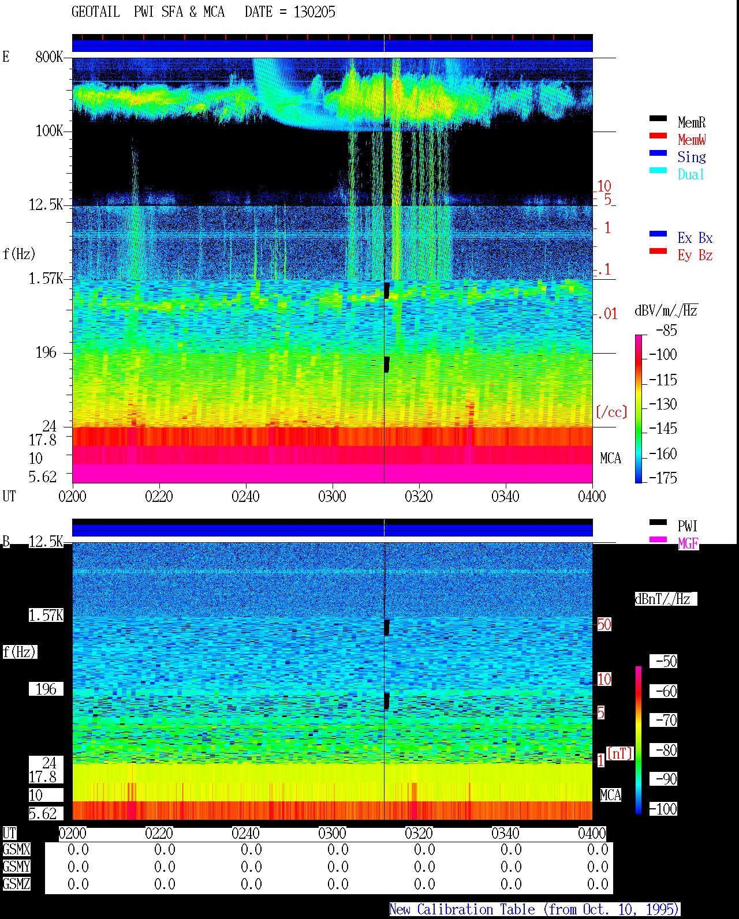
Task: Click the -115 color scale value
Action: tap(663, 380)
